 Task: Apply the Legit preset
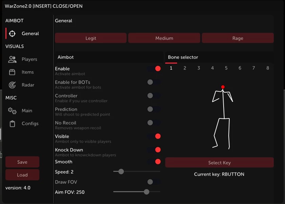91,38
